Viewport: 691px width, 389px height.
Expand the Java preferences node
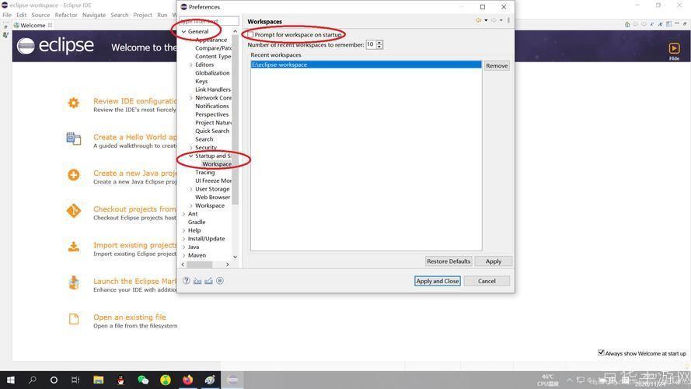coord(183,247)
